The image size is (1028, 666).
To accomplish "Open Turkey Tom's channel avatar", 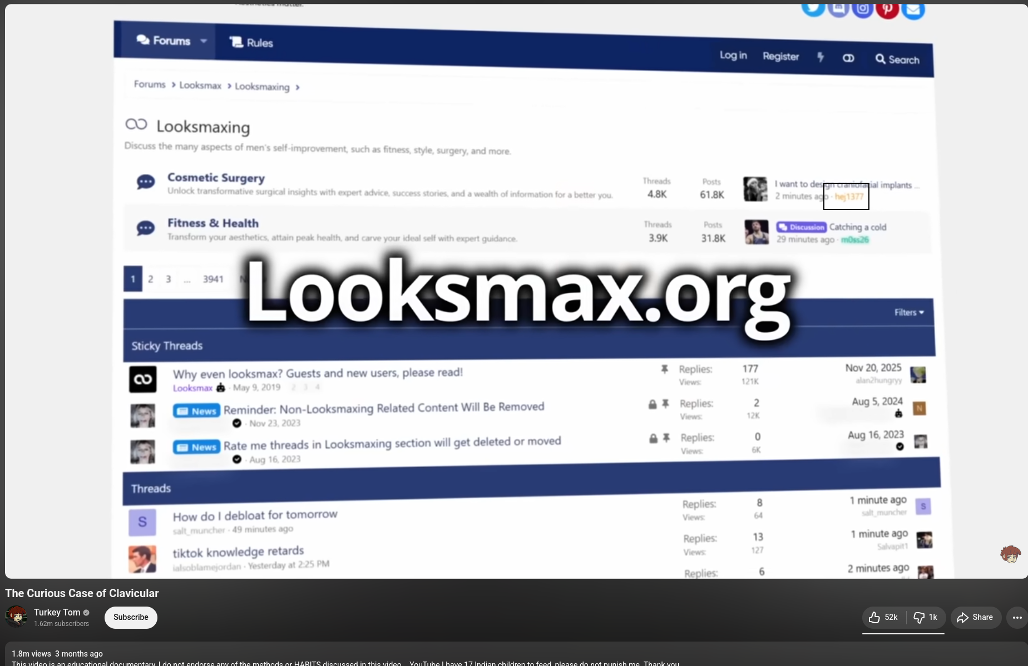I will pyautogui.click(x=17, y=617).
